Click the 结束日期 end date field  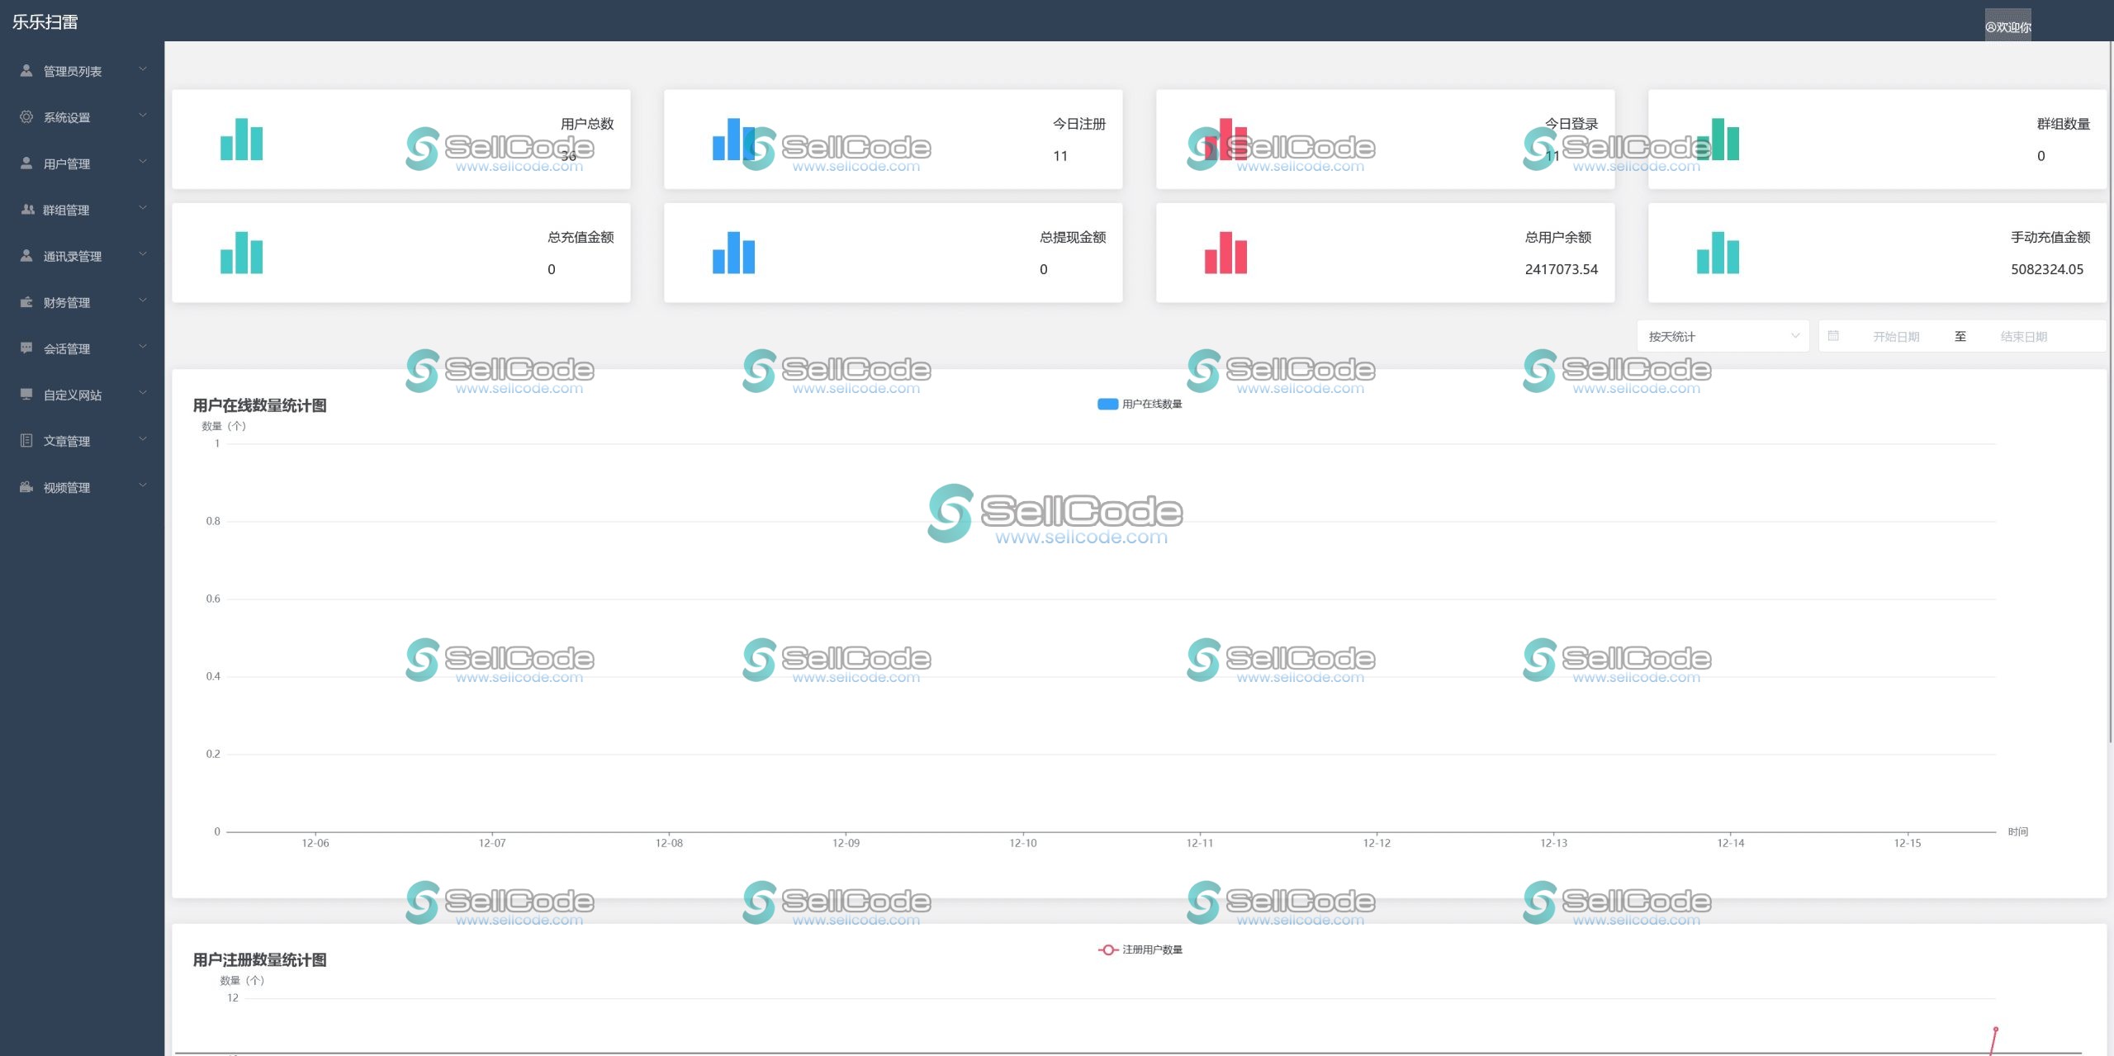pos(2023,337)
